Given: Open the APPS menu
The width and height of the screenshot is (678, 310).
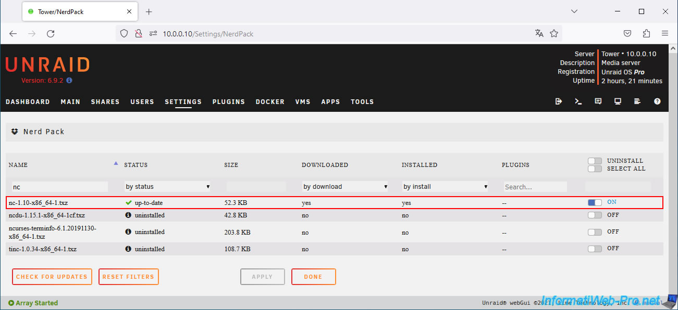Looking at the screenshot, I should pyautogui.click(x=330, y=102).
